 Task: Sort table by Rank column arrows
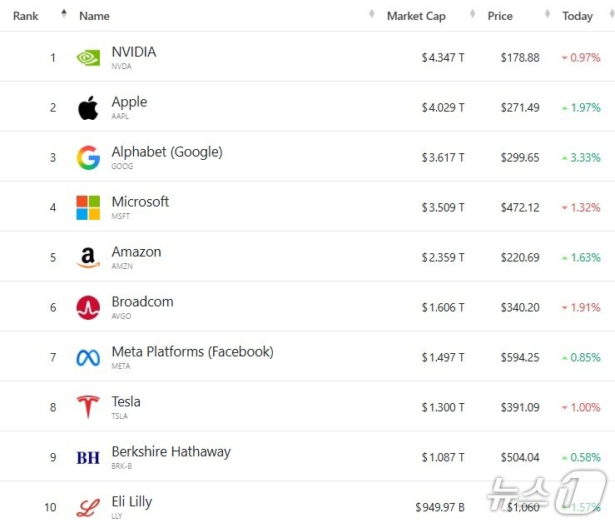click(x=64, y=15)
